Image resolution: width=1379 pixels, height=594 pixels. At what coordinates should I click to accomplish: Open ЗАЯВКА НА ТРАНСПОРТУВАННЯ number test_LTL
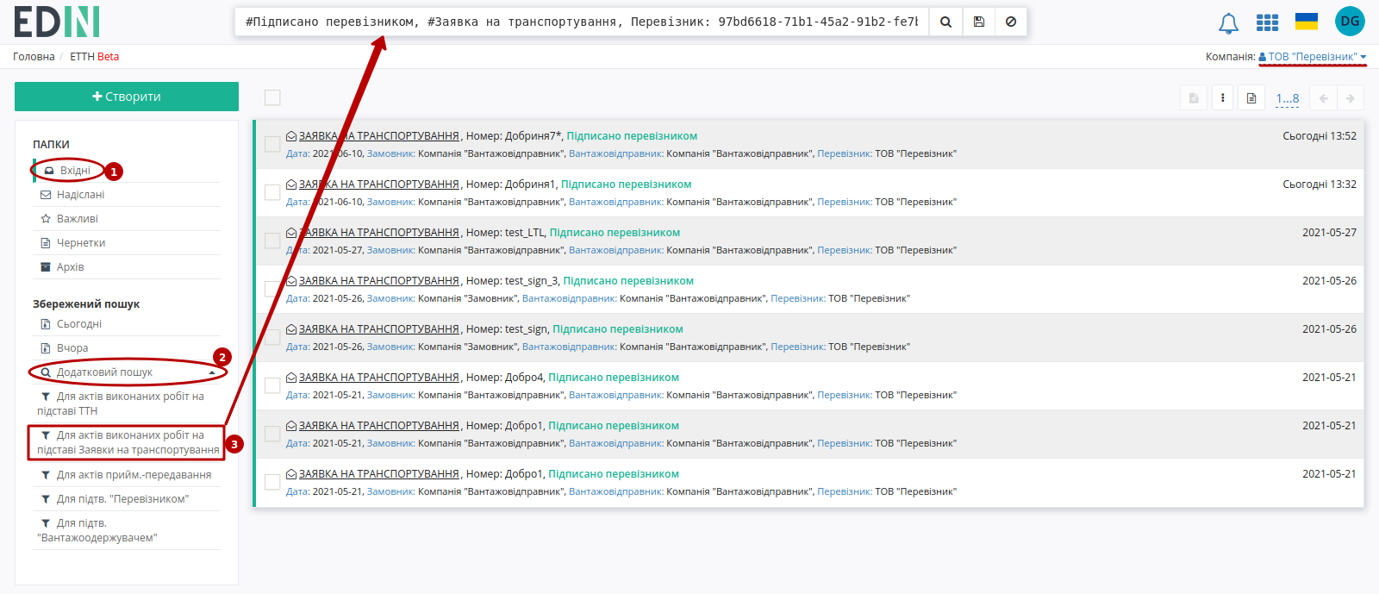[x=379, y=233]
